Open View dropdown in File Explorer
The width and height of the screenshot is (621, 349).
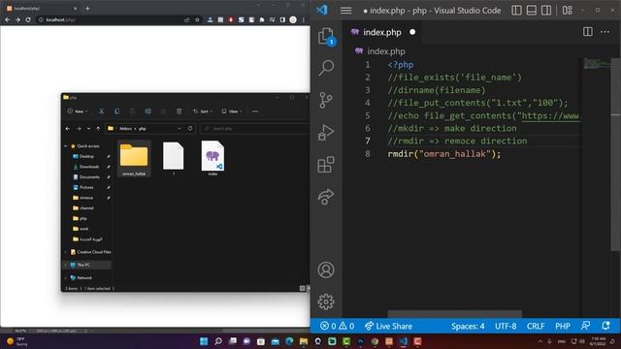click(232, 111)
